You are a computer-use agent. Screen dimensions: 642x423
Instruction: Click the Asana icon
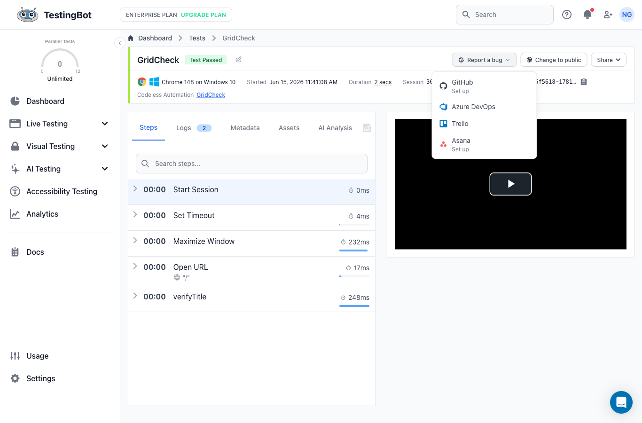tap(443, 144)
